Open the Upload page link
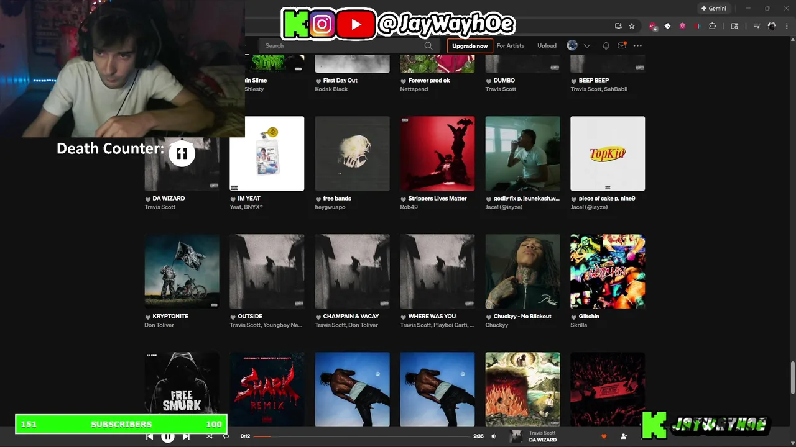This screenshot has width=796, height=447. tap(547, 45)
